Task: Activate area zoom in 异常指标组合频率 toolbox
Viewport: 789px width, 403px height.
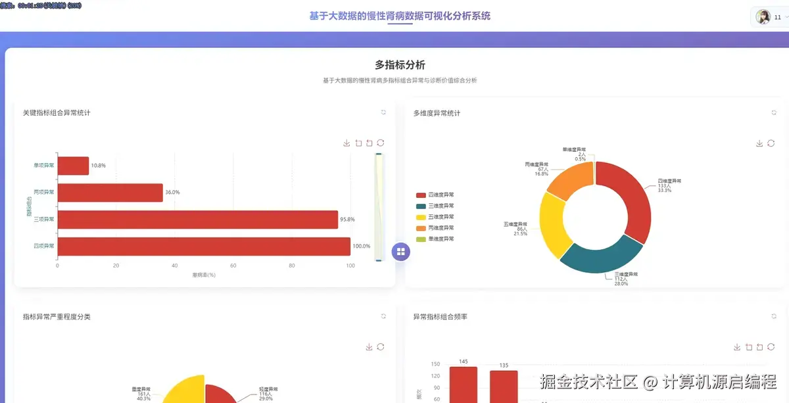Action: point(748,347)
